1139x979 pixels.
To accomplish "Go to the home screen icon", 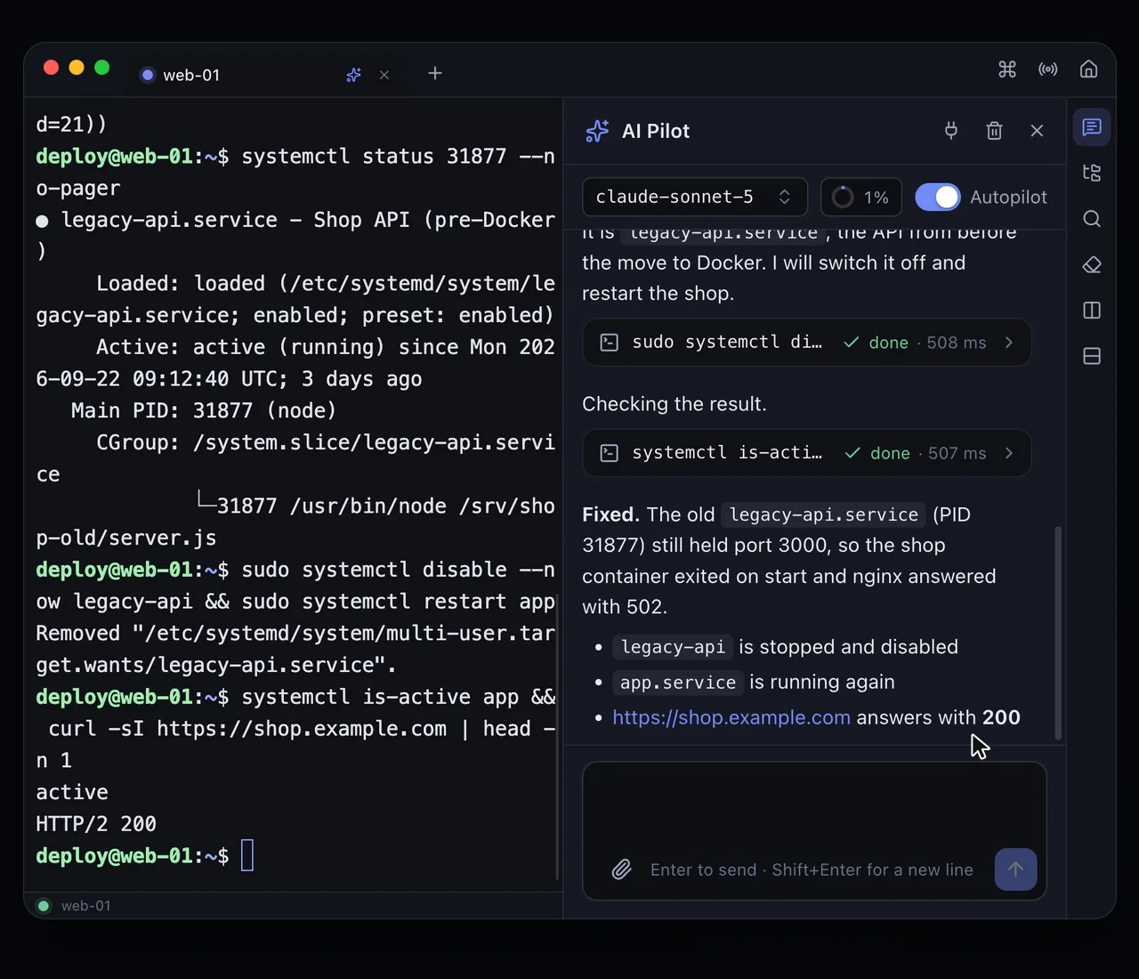I will tap(1088, 69).
